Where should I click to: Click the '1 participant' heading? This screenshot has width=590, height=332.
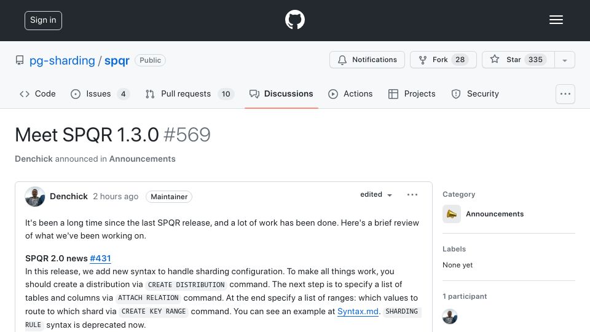tap(465, 296)
